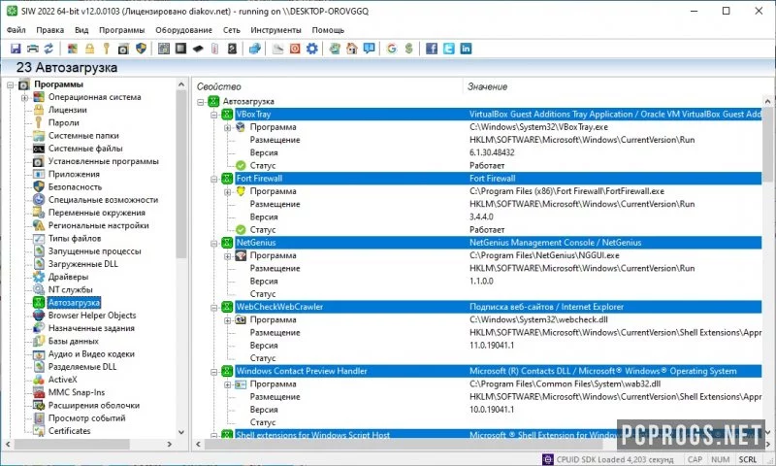This screenshot has height=466, width=776.
Task: Click the red power toolbar icon
Action: click(295, 49)
